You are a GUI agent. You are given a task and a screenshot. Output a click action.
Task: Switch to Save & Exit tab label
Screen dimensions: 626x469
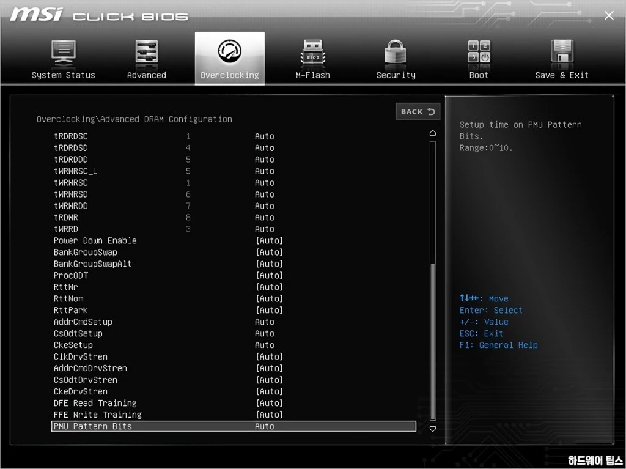pos(562,75)
